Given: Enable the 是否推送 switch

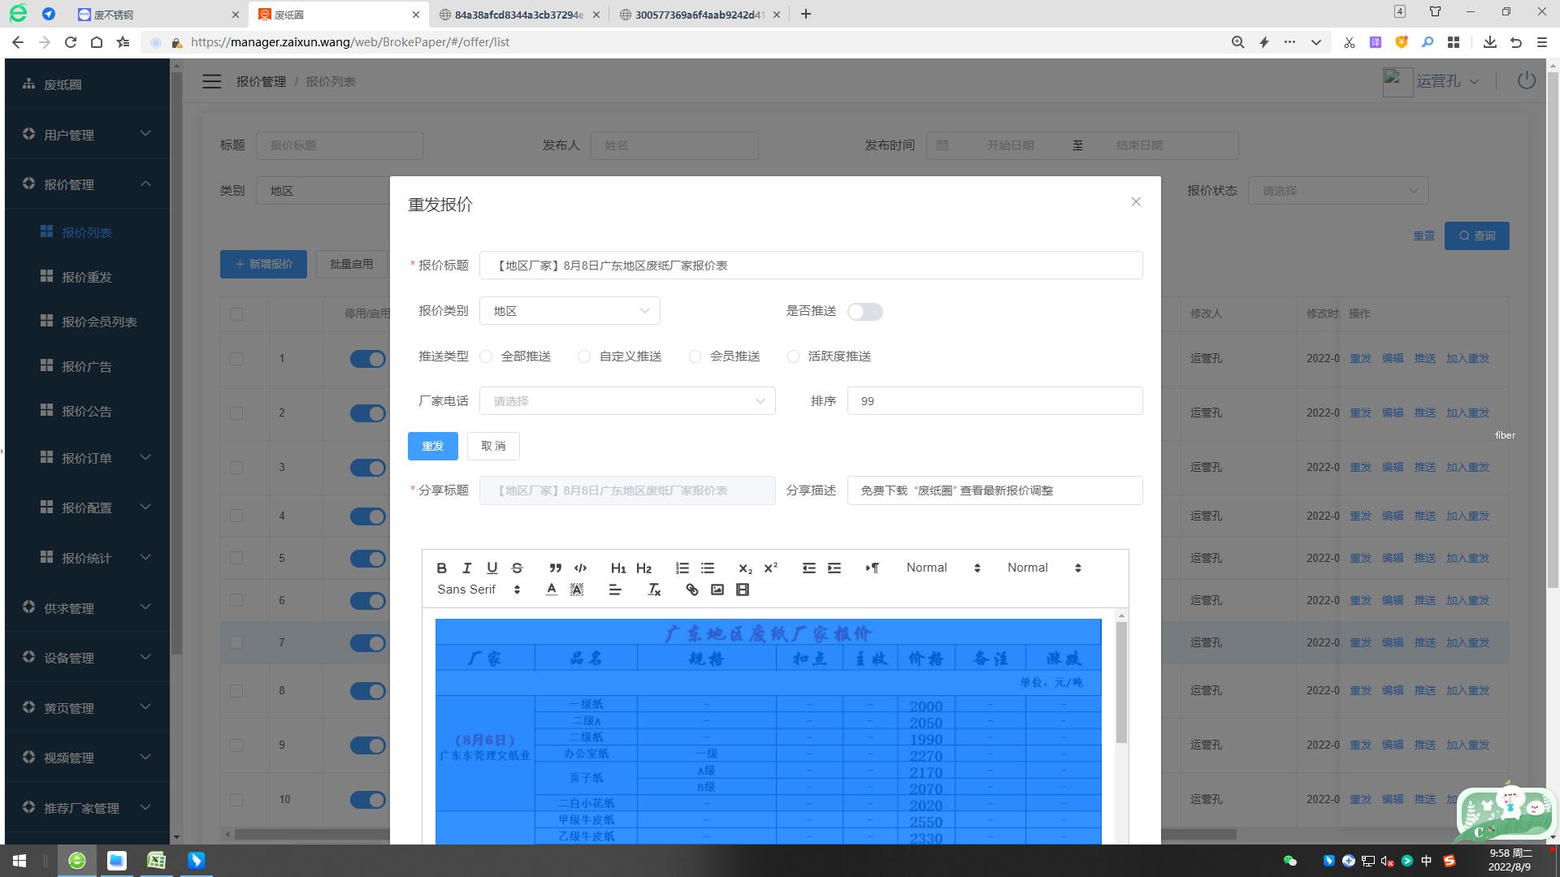Looking at the screenshot, I should coord(864,312).
